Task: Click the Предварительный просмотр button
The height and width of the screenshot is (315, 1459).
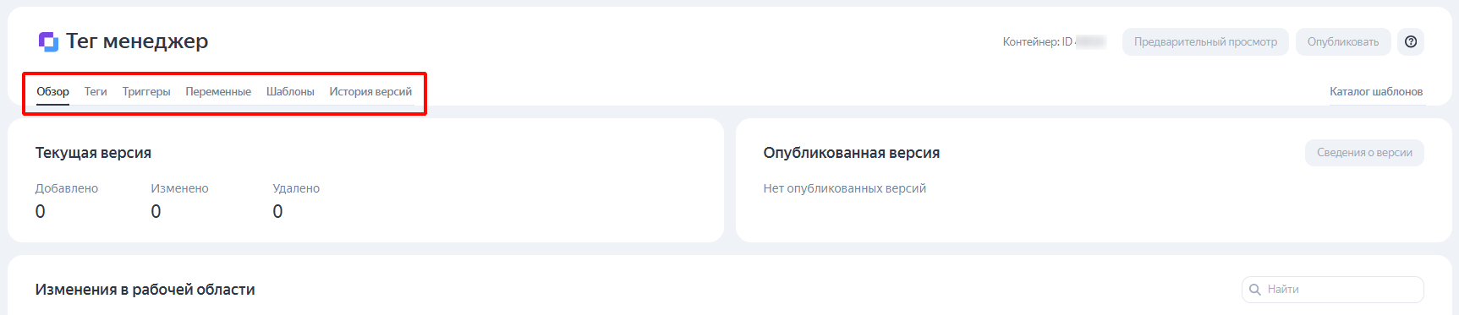Action: point(1205,41)
